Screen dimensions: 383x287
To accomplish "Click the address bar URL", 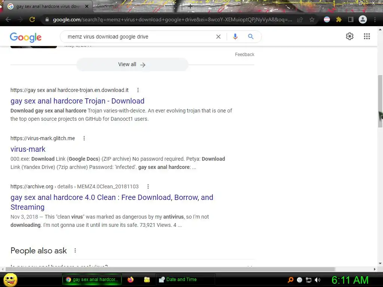I will point(172,19).
